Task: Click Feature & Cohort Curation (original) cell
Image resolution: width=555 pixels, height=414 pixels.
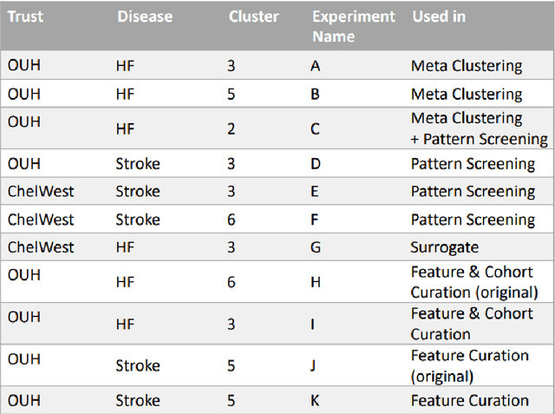Action: tap(473, 282)
